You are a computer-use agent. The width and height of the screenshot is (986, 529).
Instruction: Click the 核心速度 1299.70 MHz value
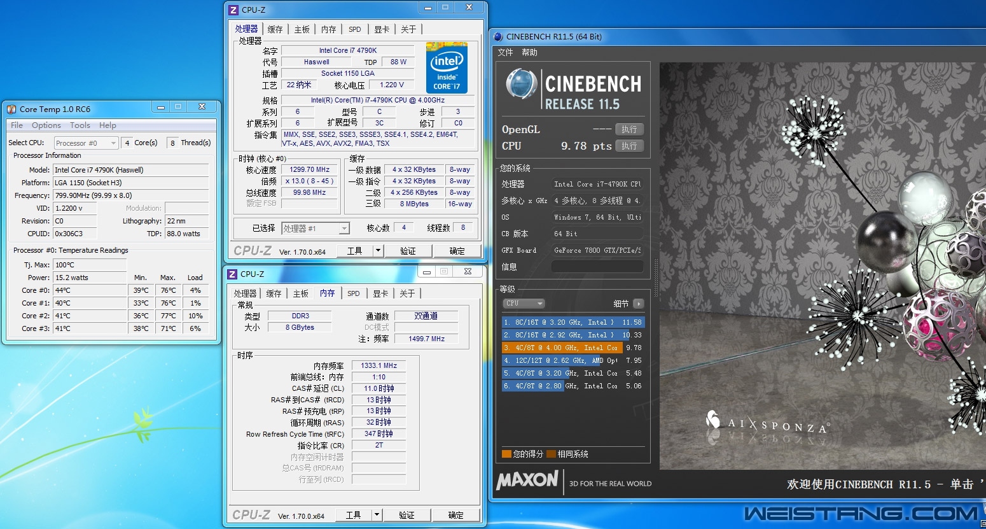310,170
